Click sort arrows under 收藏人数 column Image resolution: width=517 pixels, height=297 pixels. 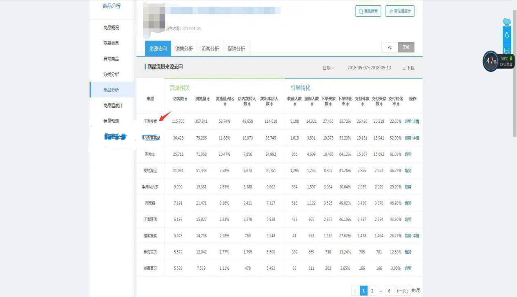point(294,104)
